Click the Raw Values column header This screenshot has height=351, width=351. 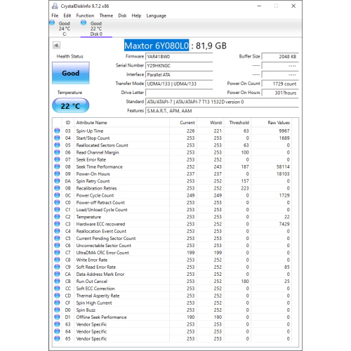271,123
